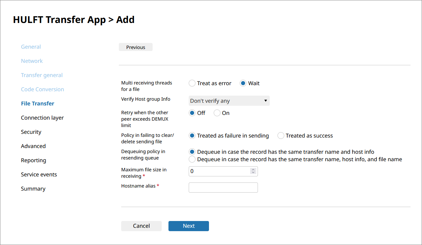422x245 pixels.
Task: Select dequeue by transfer name and host info
Action: [192, 152]
